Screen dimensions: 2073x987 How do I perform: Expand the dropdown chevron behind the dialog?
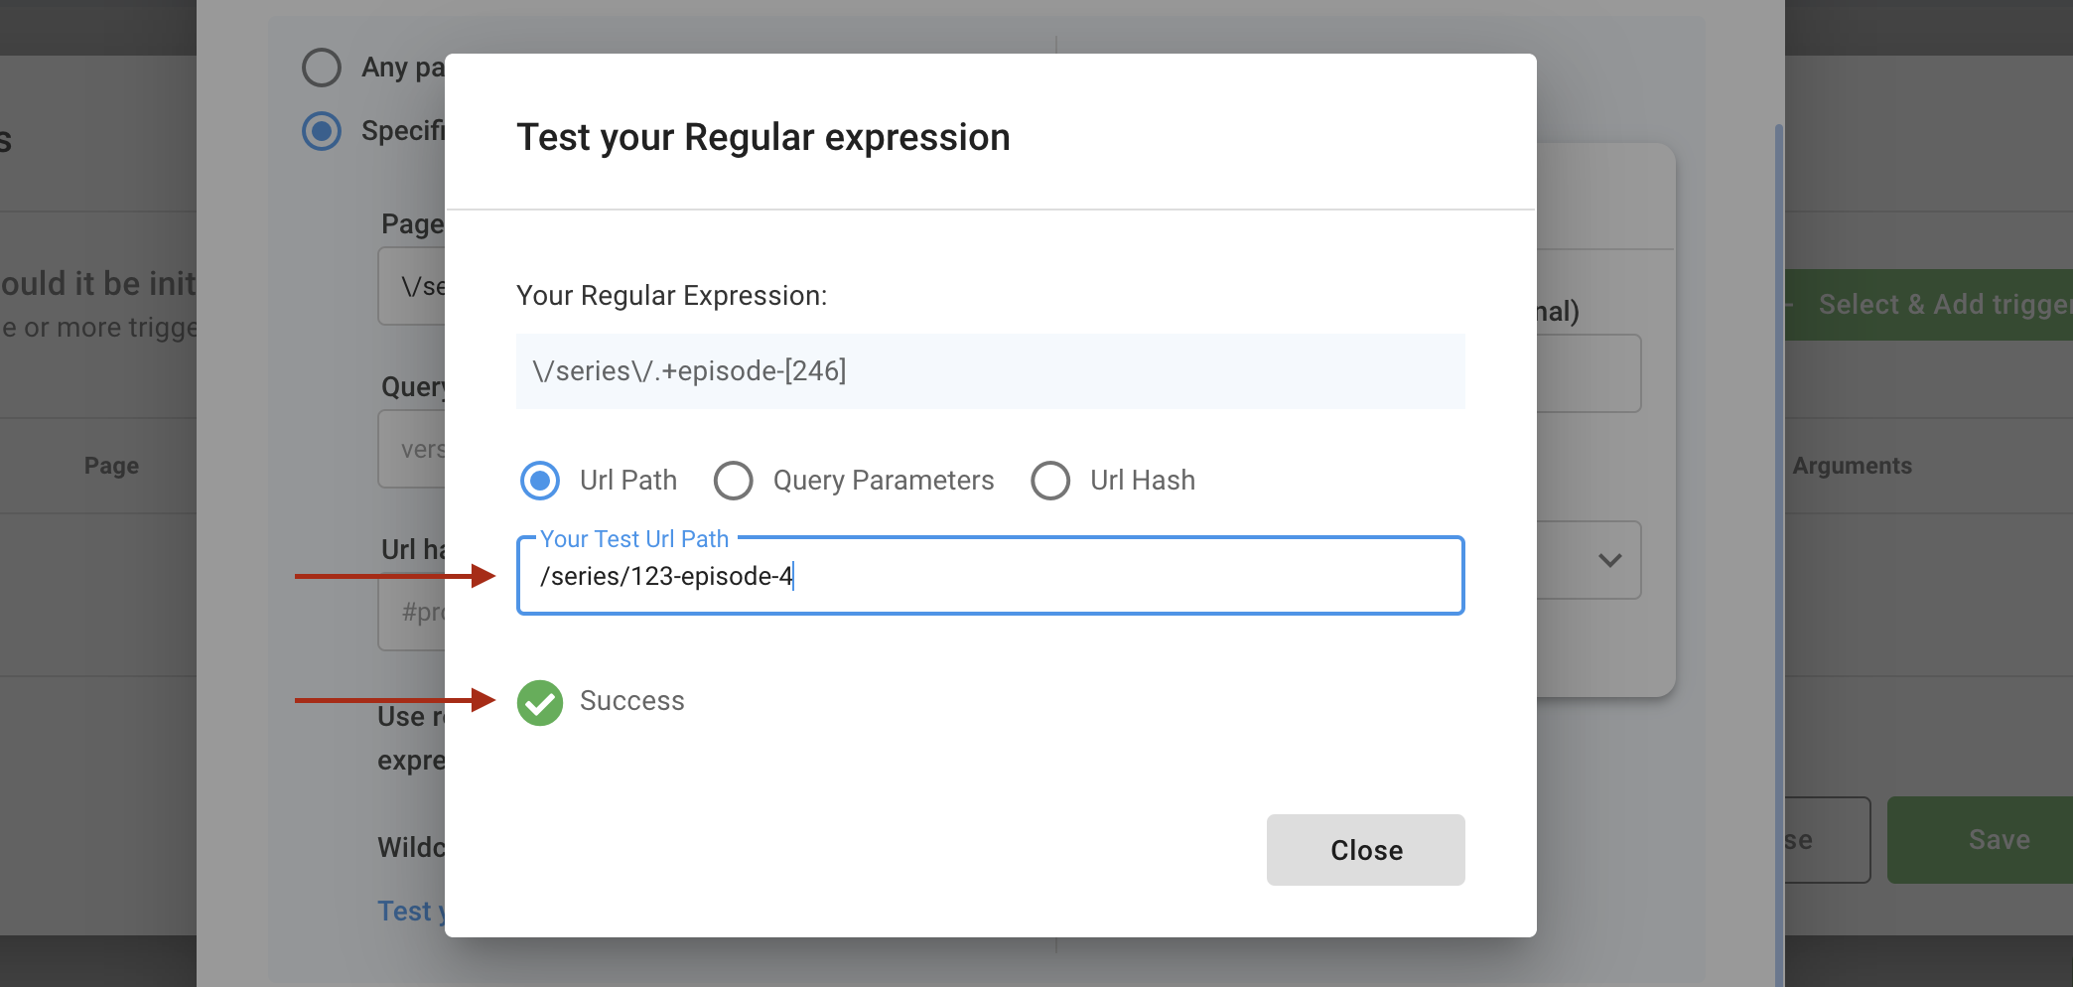point(1610,560)
